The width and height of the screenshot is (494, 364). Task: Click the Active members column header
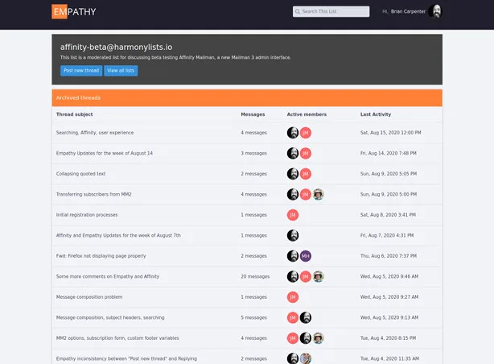point(307,114)
